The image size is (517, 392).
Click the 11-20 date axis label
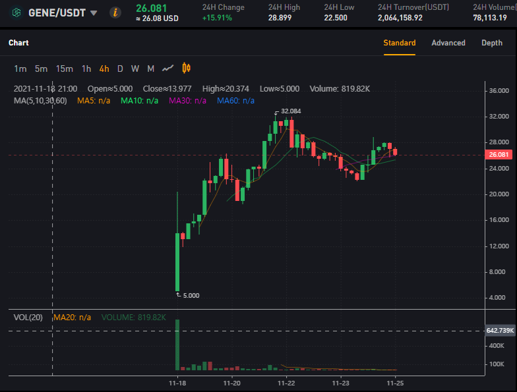click(x=232, y=383)
